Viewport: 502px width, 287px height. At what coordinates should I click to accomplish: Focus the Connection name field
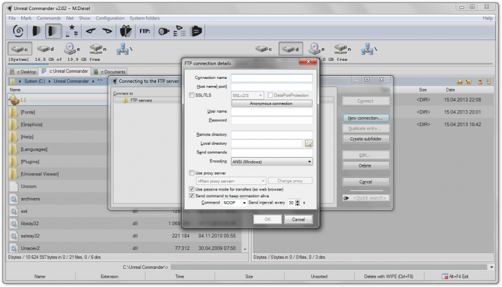click(x=272, y=78)
